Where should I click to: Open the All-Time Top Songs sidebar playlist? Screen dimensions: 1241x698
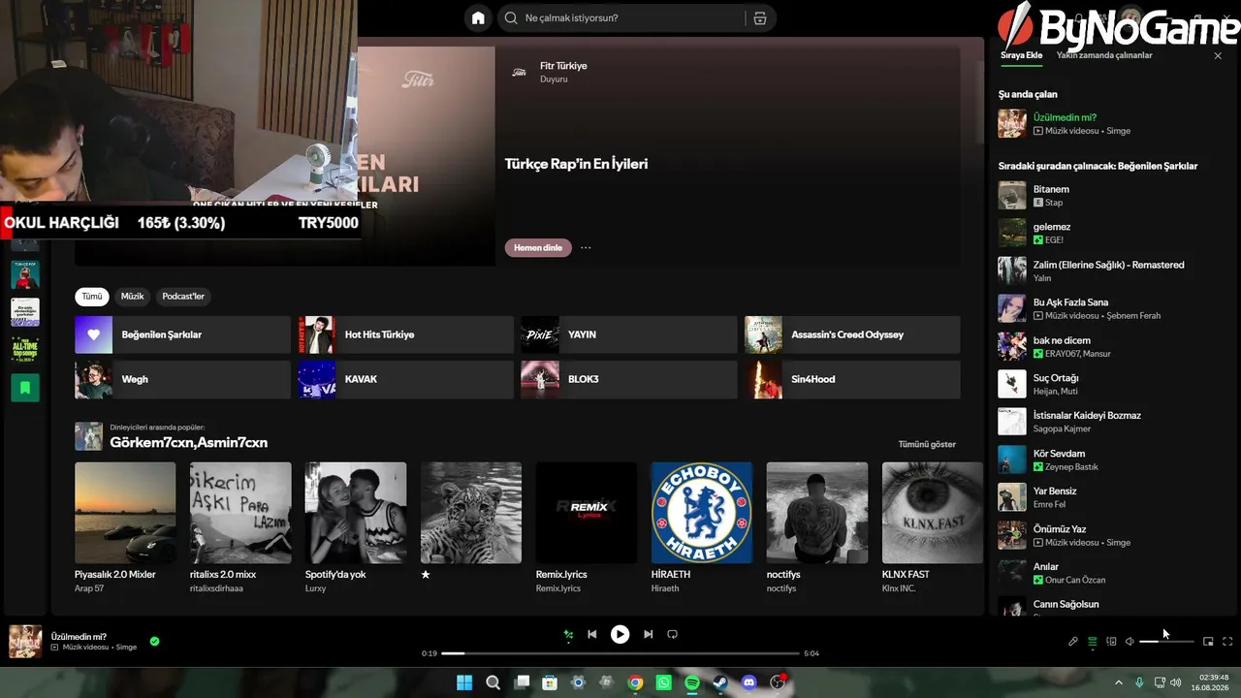25,349
